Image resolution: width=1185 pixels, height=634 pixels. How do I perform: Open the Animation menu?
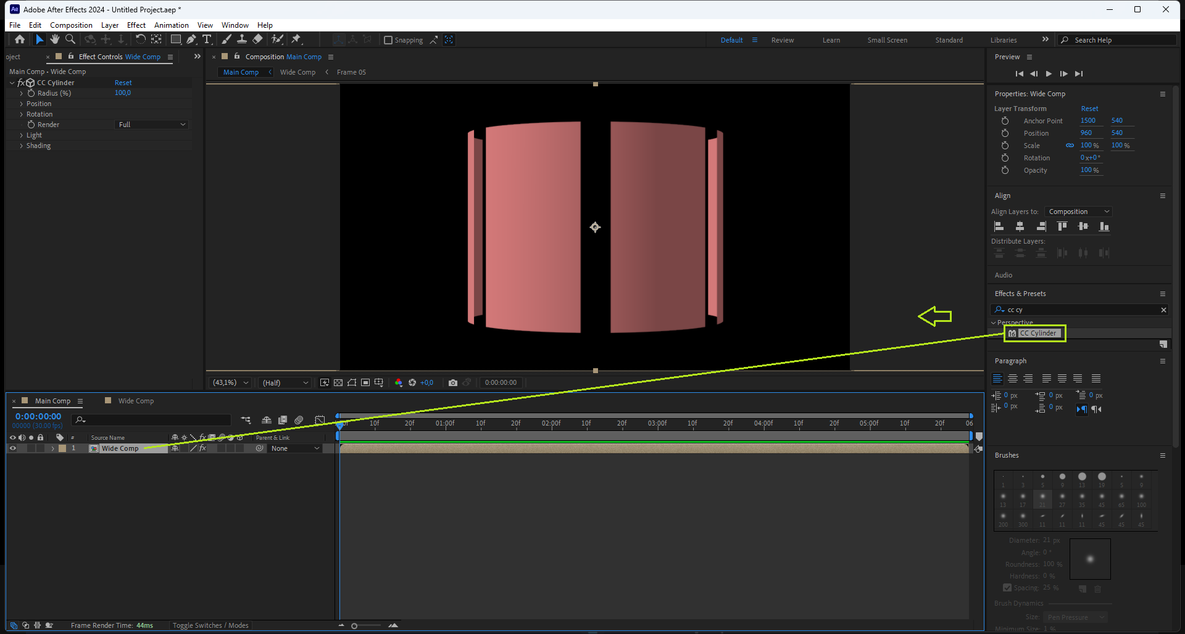(x=171, y=25)
